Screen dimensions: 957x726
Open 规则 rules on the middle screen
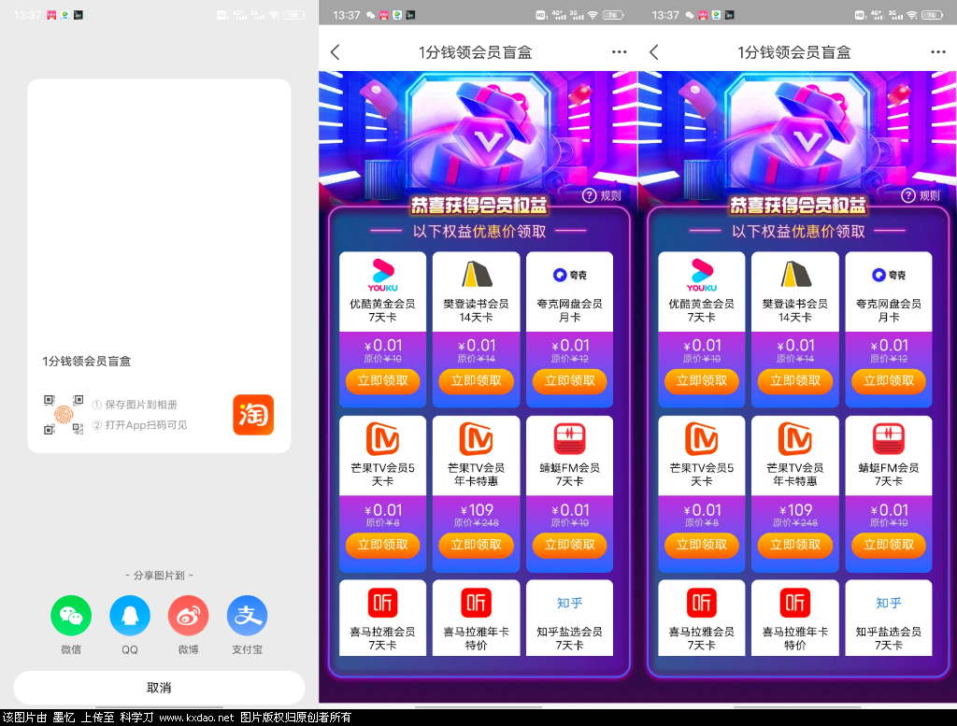tap(603, 195)
